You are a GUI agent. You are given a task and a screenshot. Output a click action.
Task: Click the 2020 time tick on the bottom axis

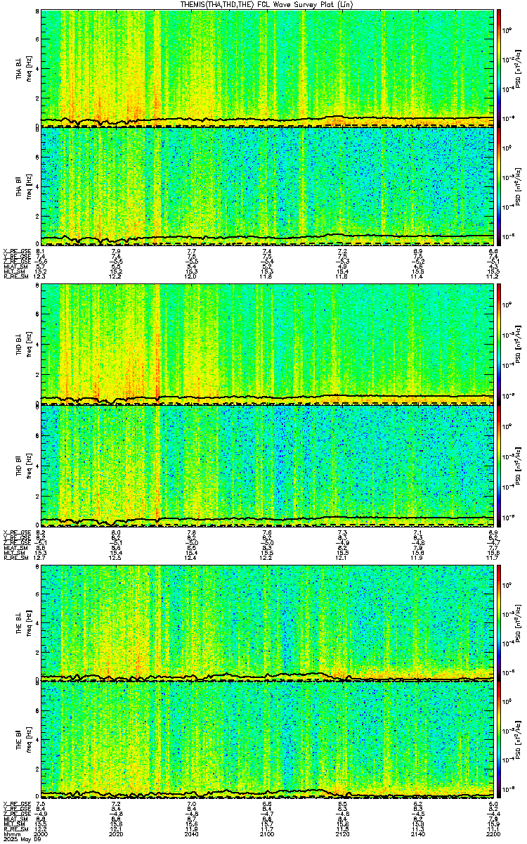(x=116, y=835)
